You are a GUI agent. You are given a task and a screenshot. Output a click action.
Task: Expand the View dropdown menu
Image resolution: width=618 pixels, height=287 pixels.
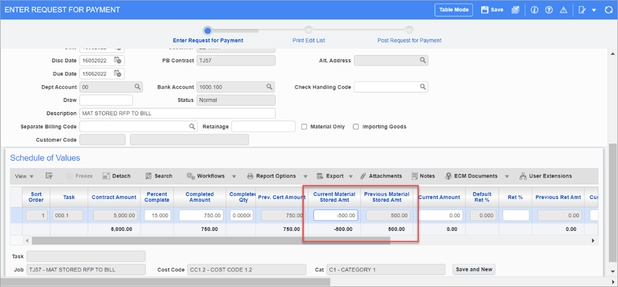(24, 176)
